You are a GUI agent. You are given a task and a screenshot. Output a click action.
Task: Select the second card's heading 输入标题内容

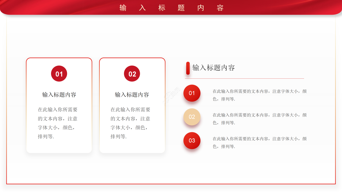pyautogui.click(x=132, y=95)
